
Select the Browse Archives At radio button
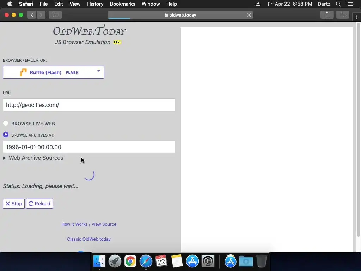(6, 134)
